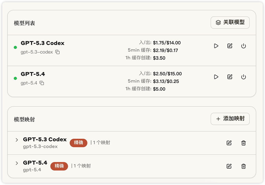The width and height of the screenshot is (265, 185).
Task: Edit GPT-5.4 in model list
Action: 230,77
